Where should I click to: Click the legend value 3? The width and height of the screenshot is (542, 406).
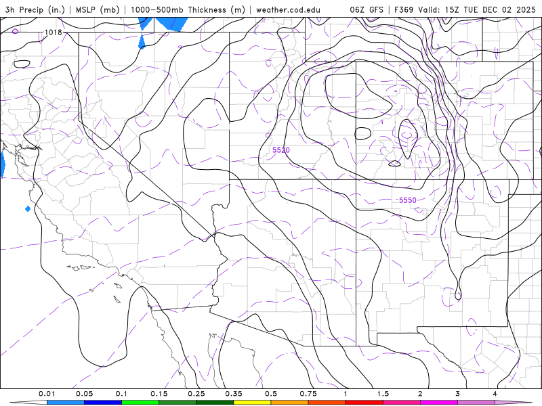point(458,394)
